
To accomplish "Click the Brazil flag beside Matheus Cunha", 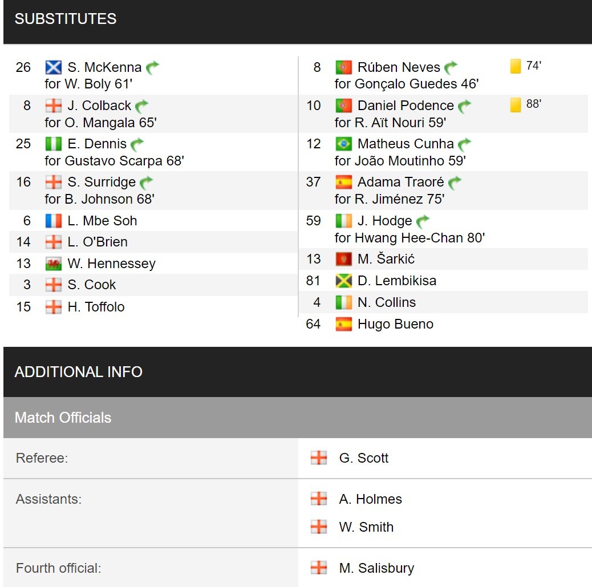I will [x=343, y=144].
